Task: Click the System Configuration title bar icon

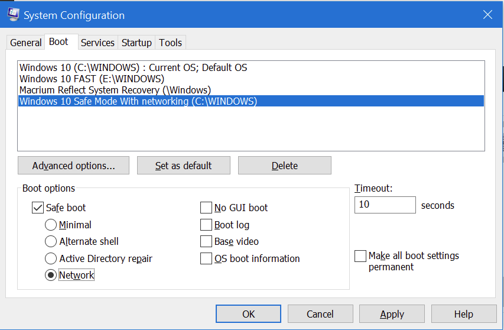Action: click(x=13, y=15)
